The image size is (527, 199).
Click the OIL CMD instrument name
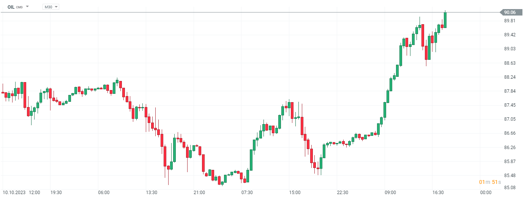(15, 7)
